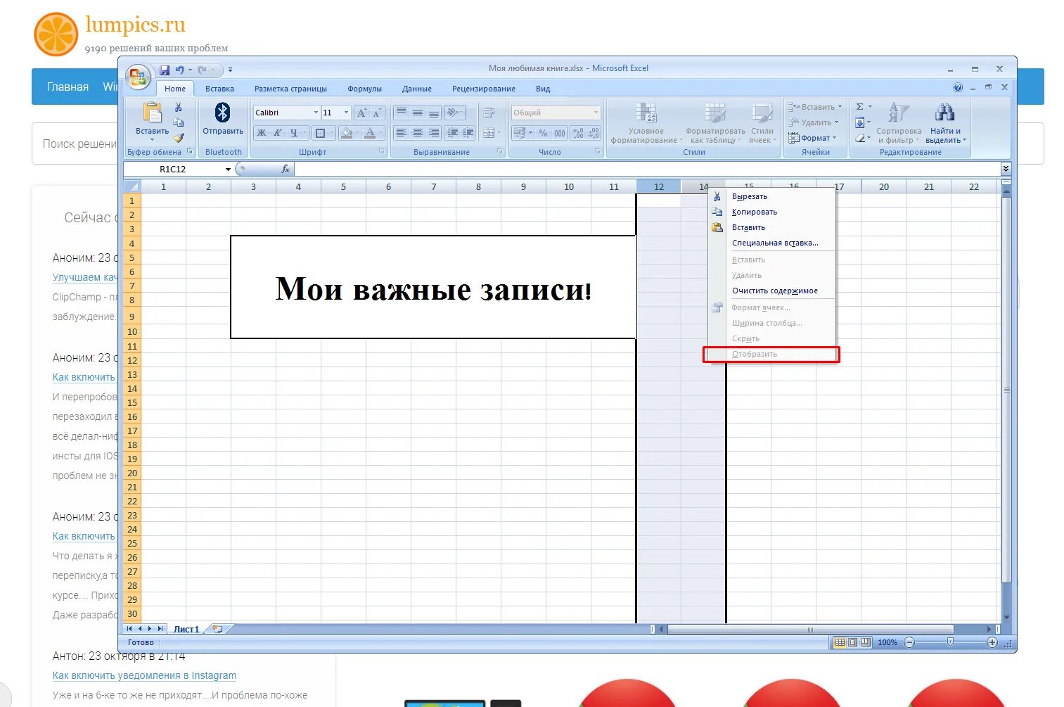1064x707 pixels.
Task: Toggle align text right
Action: coord(433,133)
